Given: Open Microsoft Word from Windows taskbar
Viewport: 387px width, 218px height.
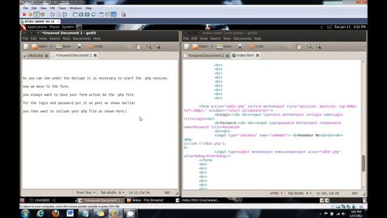Looking at the screenshot, I should click(70, 213).
